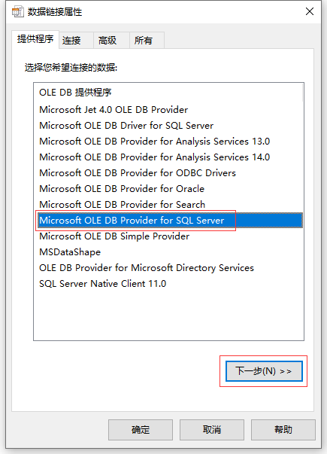Viewport: 327px width, 454px height.
Task: Close the 数据链接属性 dialog
Action: click(310, 11)
